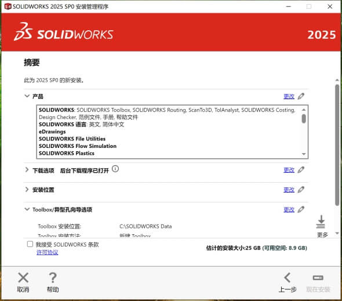
Task: Click the pencil icon beside 下载选项 更改
Action: pyautogui.click(x=301, y=169)
